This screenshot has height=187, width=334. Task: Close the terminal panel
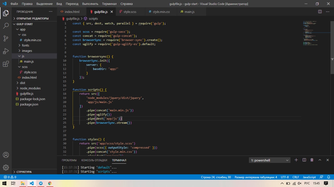tap(327, 160)
